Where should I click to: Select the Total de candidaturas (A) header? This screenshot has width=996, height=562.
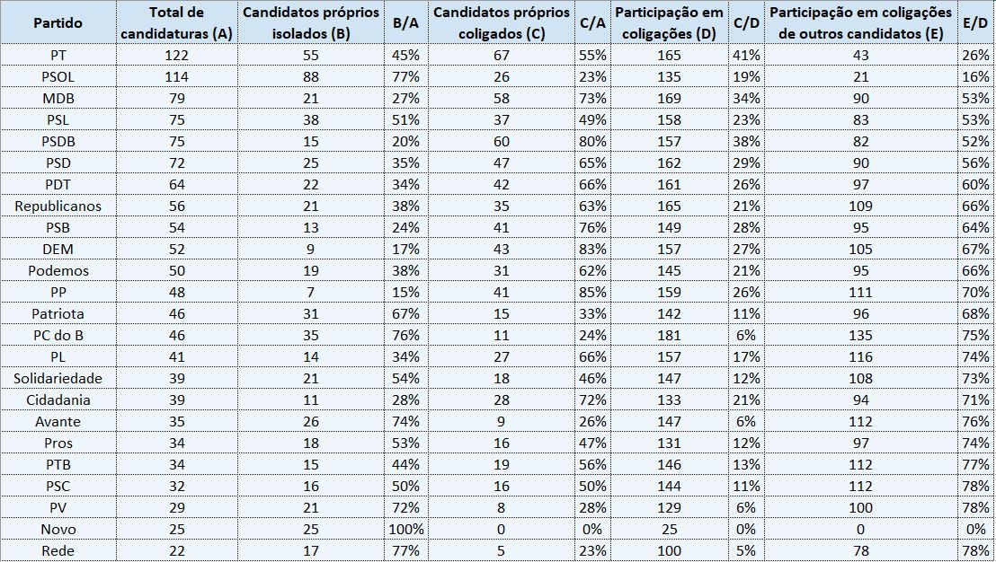[x=175, y=22]
